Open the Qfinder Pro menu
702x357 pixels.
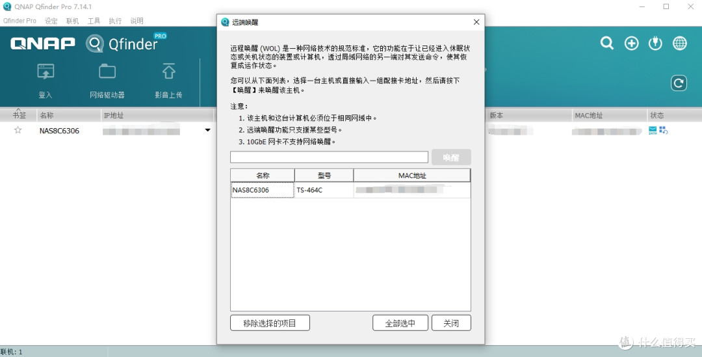pyautogui.click(x=19, y=21)
